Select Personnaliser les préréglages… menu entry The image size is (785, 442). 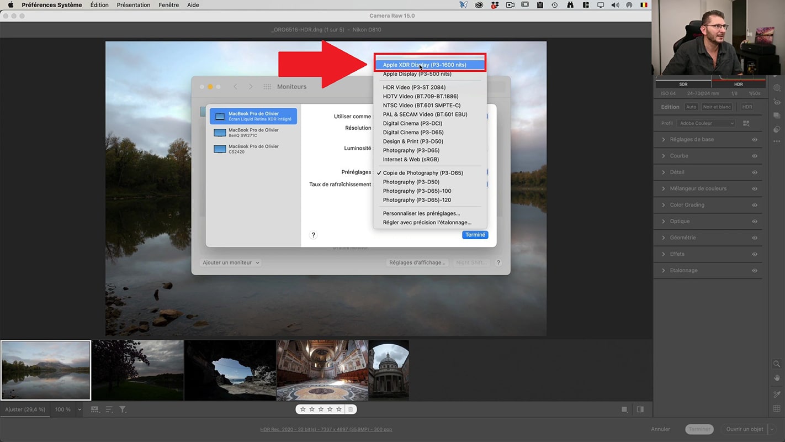click(429, 213)
